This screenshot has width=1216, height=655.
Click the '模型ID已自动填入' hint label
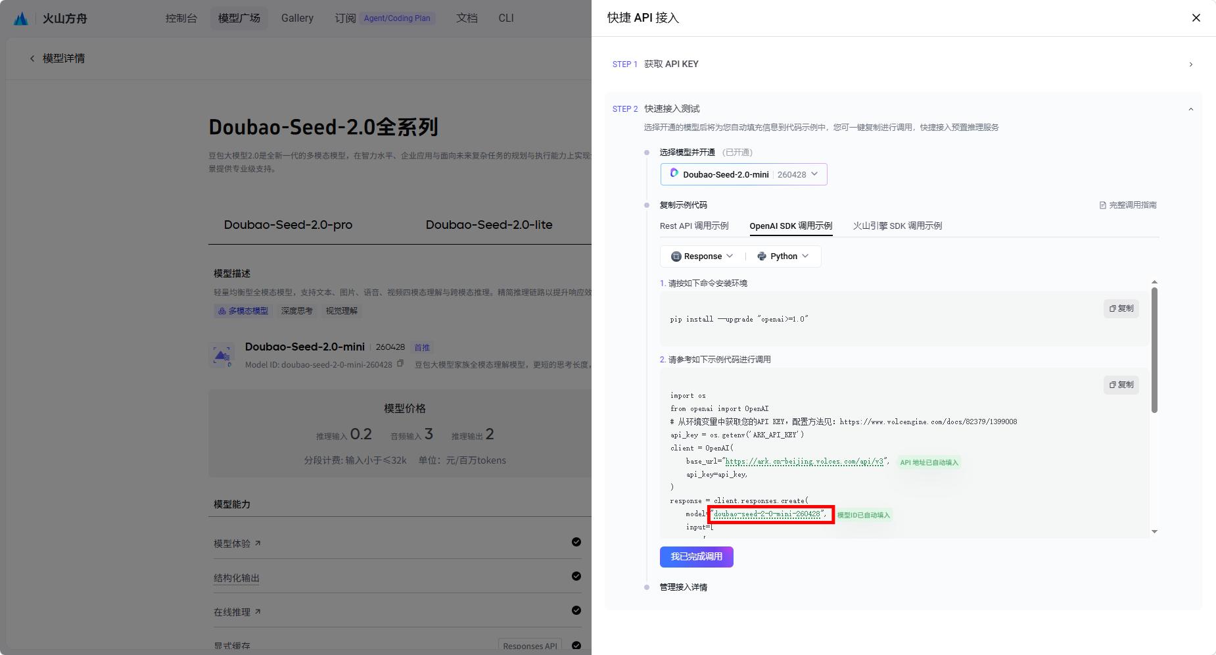[x=863, y=515]
